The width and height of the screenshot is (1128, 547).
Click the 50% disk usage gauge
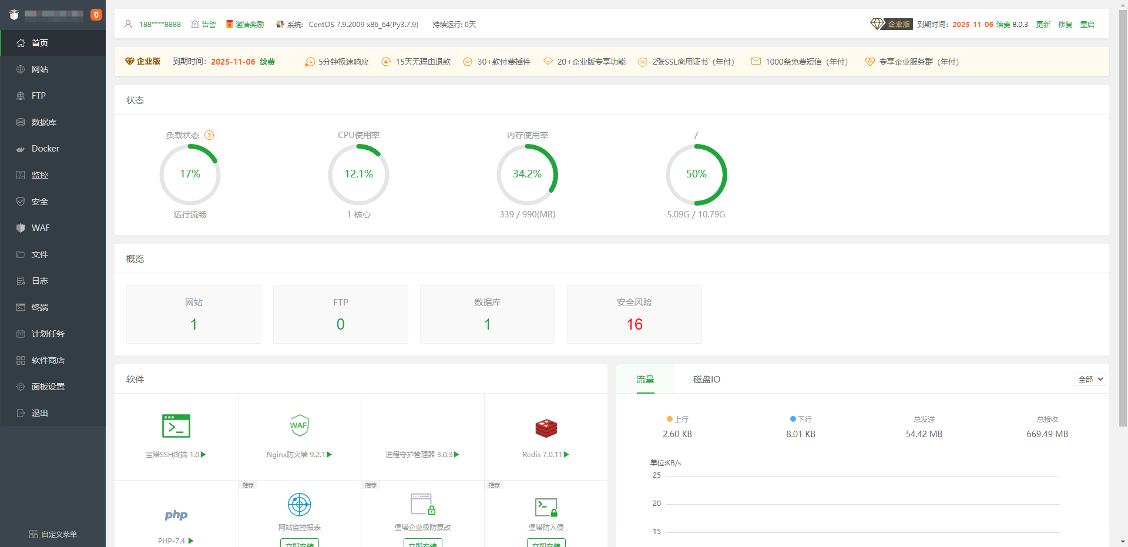[x=696, y=174]
